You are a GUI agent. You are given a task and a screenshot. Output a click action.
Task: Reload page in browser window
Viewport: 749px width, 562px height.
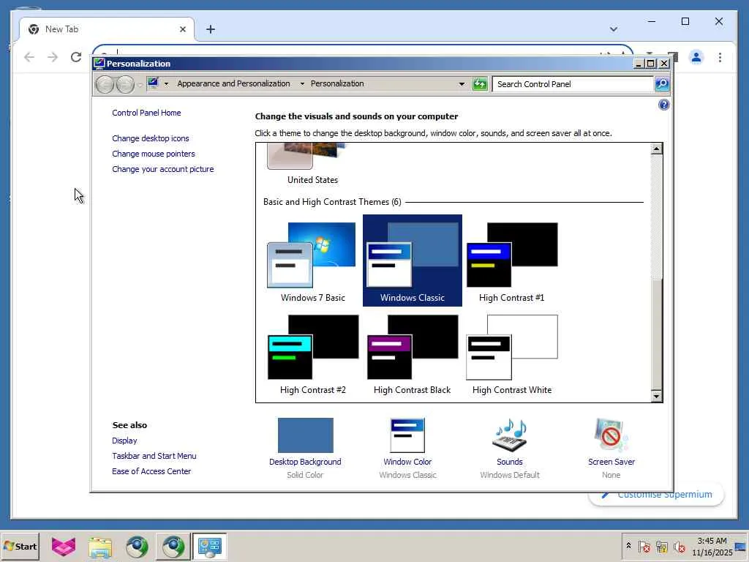tap(75, 57)
